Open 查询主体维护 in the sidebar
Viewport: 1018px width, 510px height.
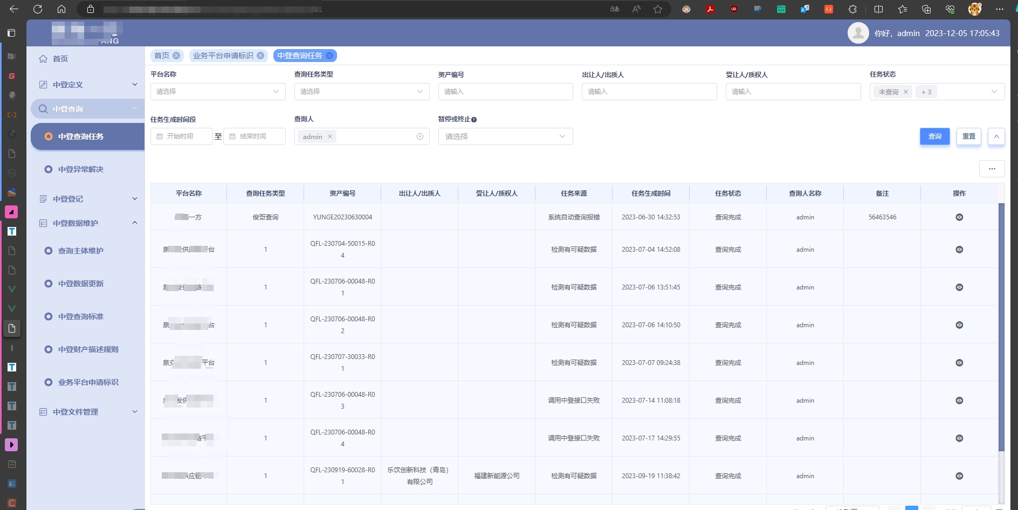tap(81, 251)
